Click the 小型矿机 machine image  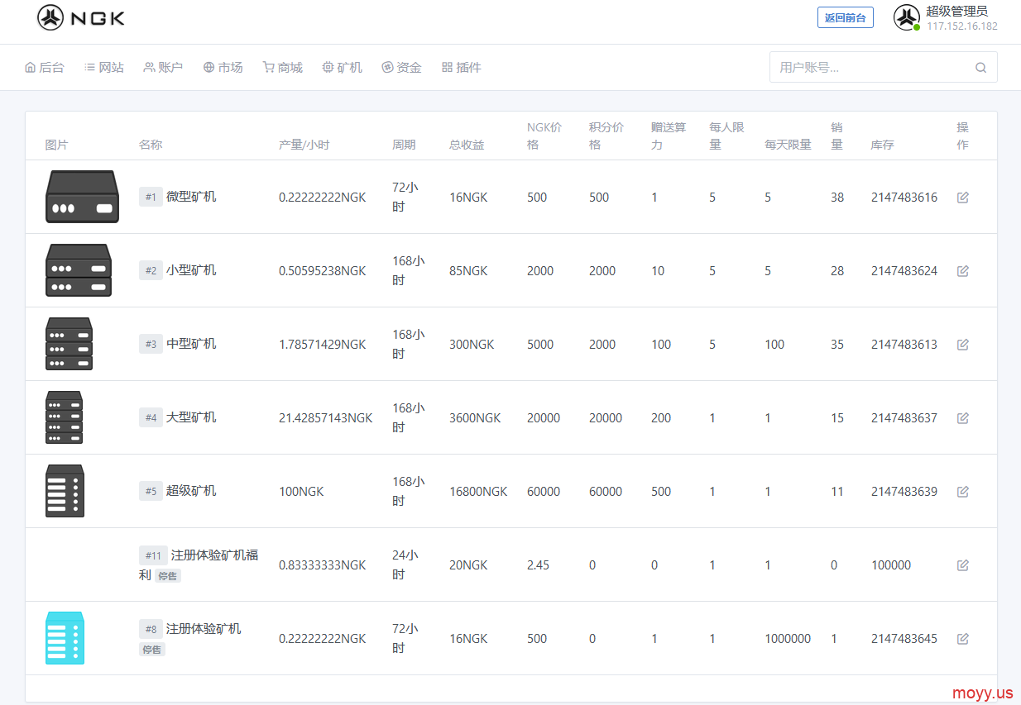79,270
